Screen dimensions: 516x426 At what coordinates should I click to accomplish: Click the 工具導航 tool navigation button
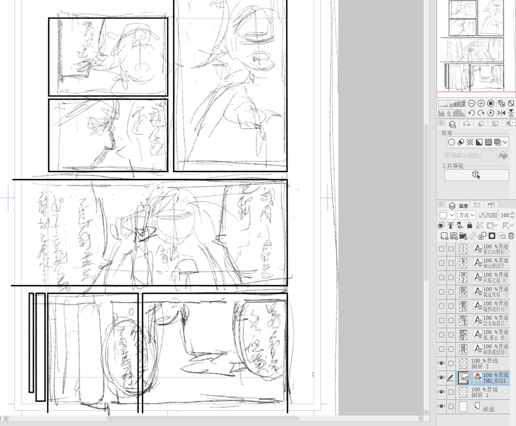(476, 175)
